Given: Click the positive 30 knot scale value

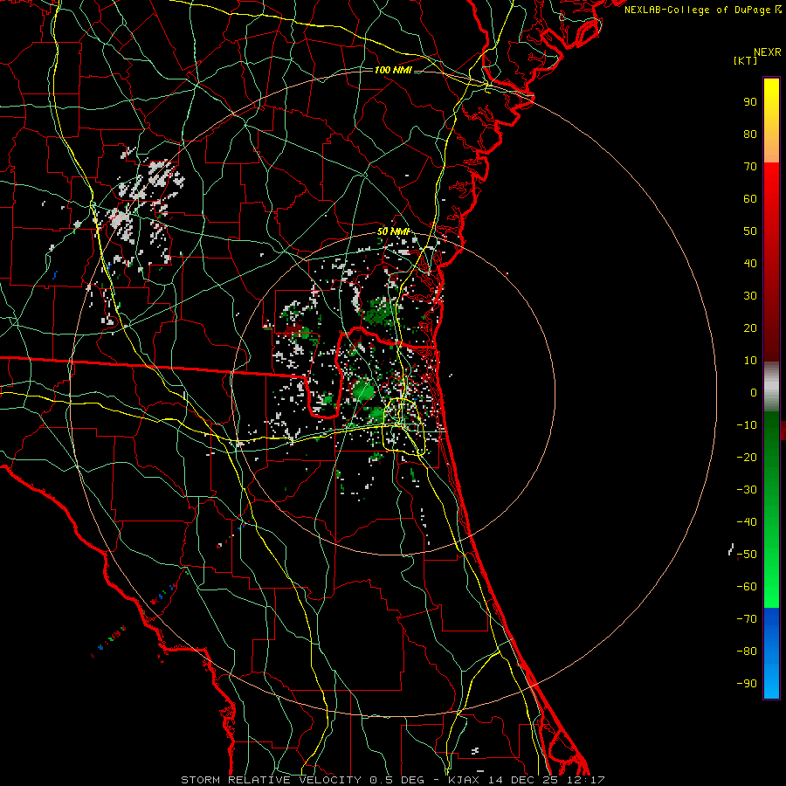Looking at the screenshot, I should [750, 296].
